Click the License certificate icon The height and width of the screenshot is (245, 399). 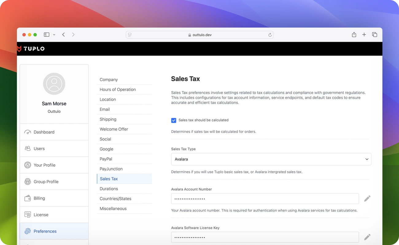click(x=28, y=215)
